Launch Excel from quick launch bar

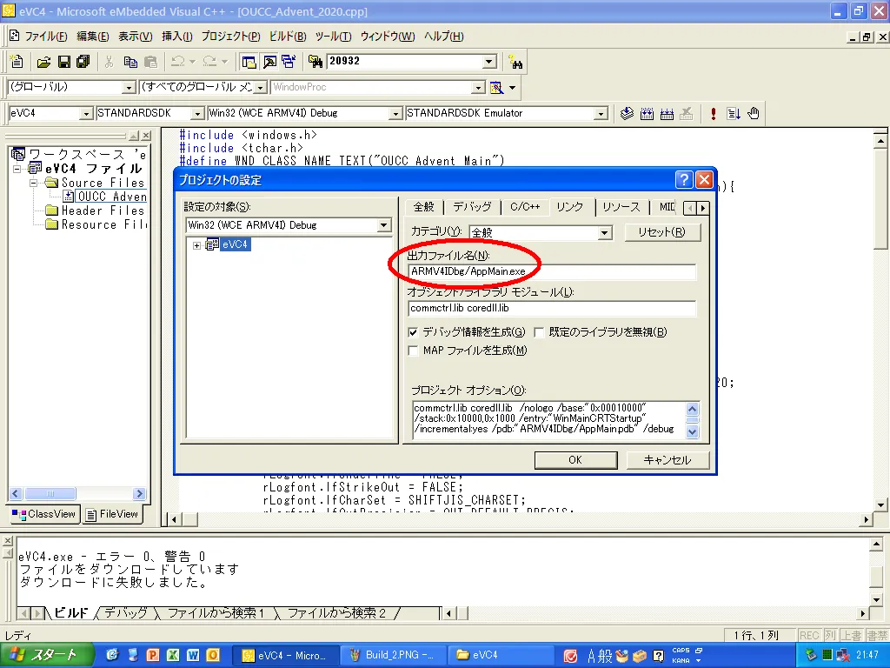click(173, 655)
